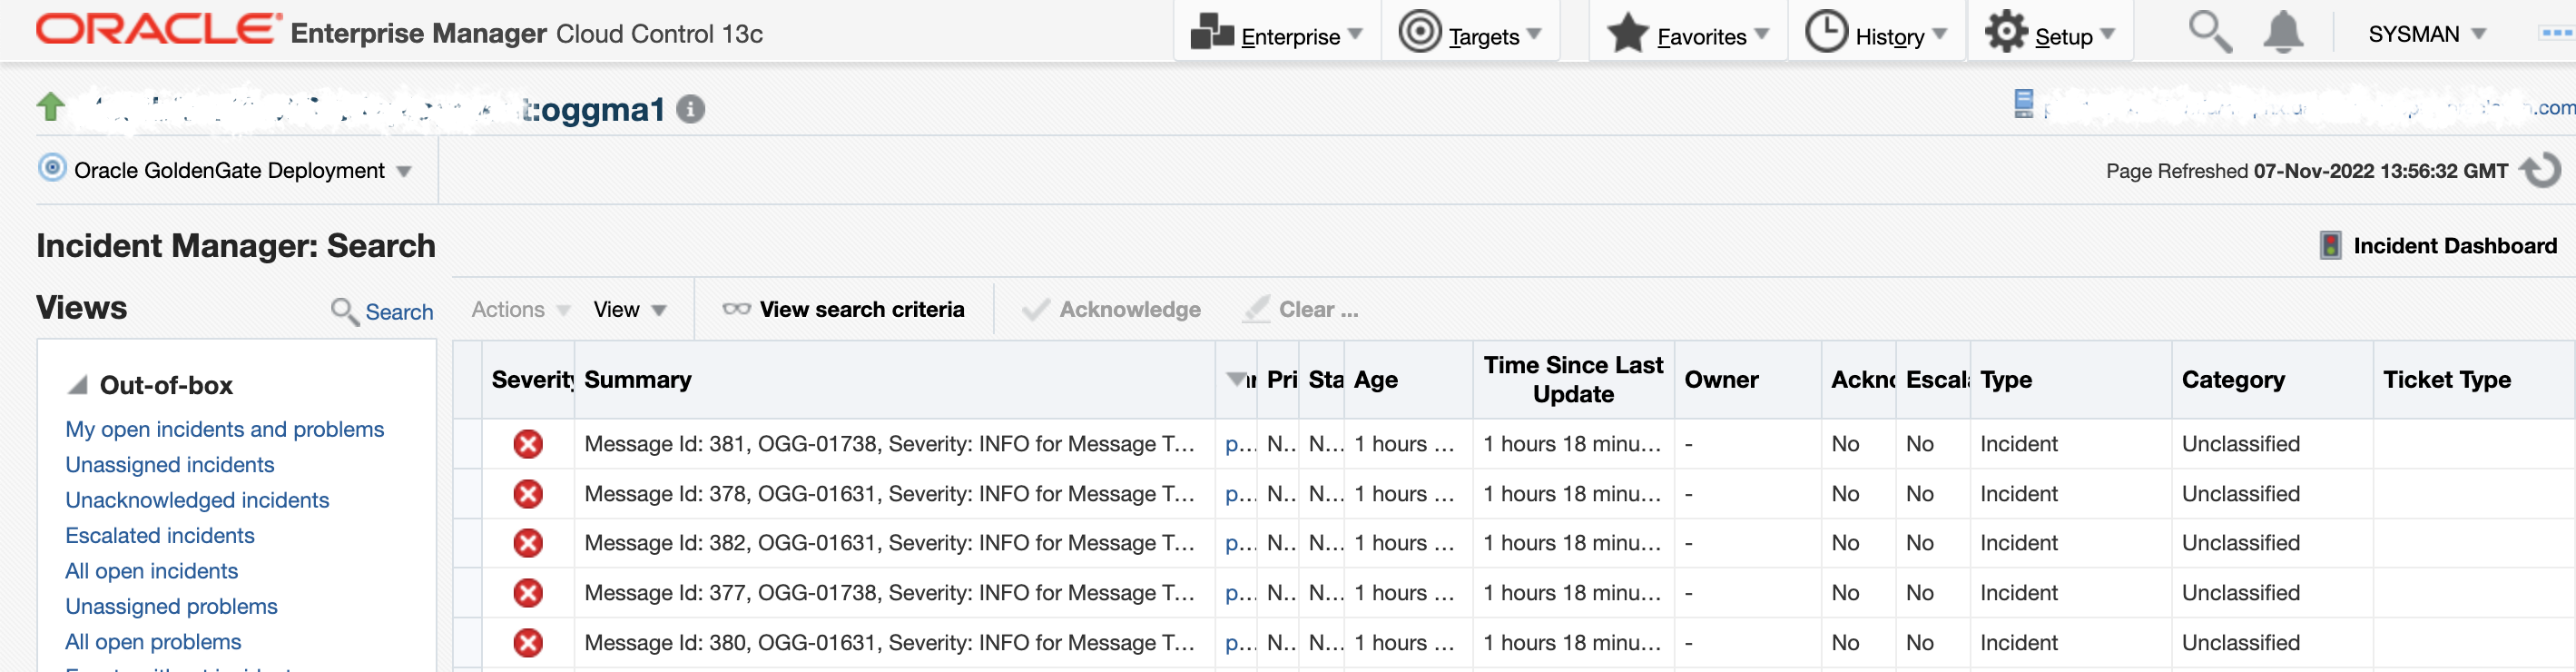Click the Search link in Views
The height and width of the screenshot is (672, 2576).
coord(399,312)
